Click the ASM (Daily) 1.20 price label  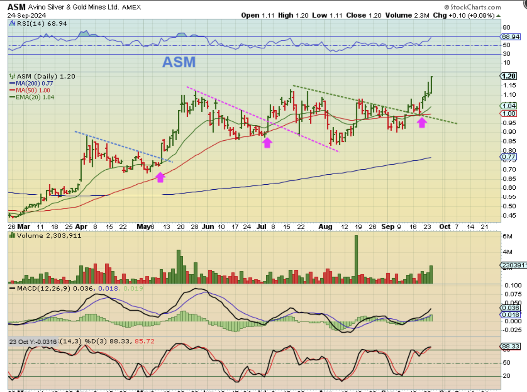click(x=45, y=77)
